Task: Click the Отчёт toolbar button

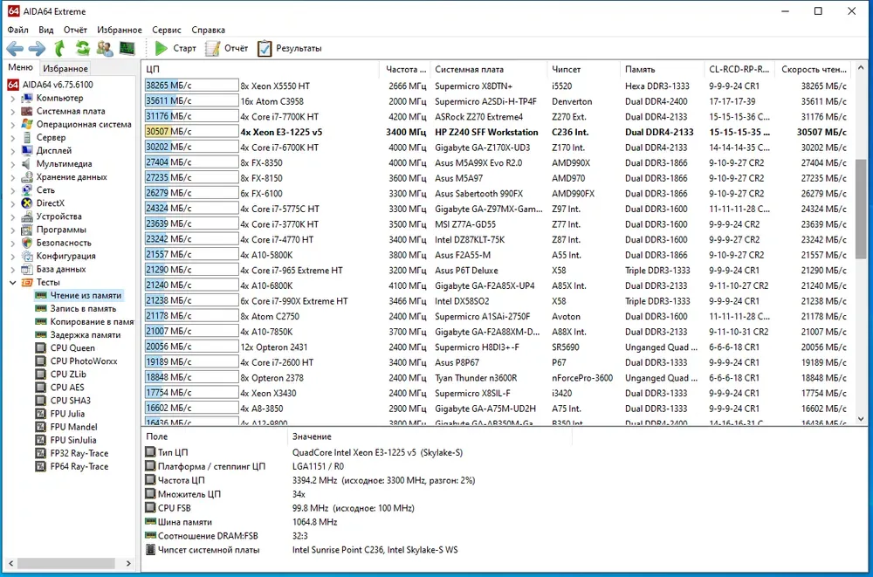Action: [227, 49]
